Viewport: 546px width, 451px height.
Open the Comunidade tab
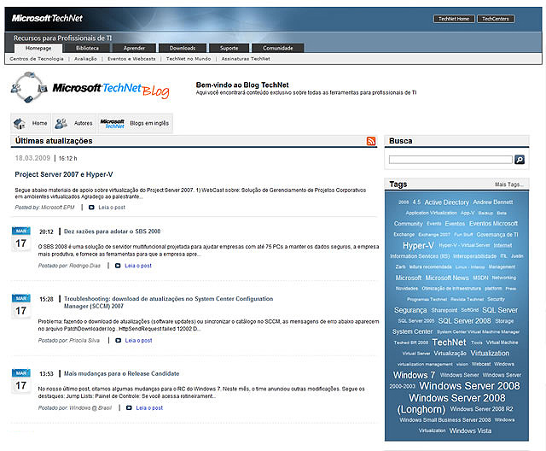(x=278, y=48)
